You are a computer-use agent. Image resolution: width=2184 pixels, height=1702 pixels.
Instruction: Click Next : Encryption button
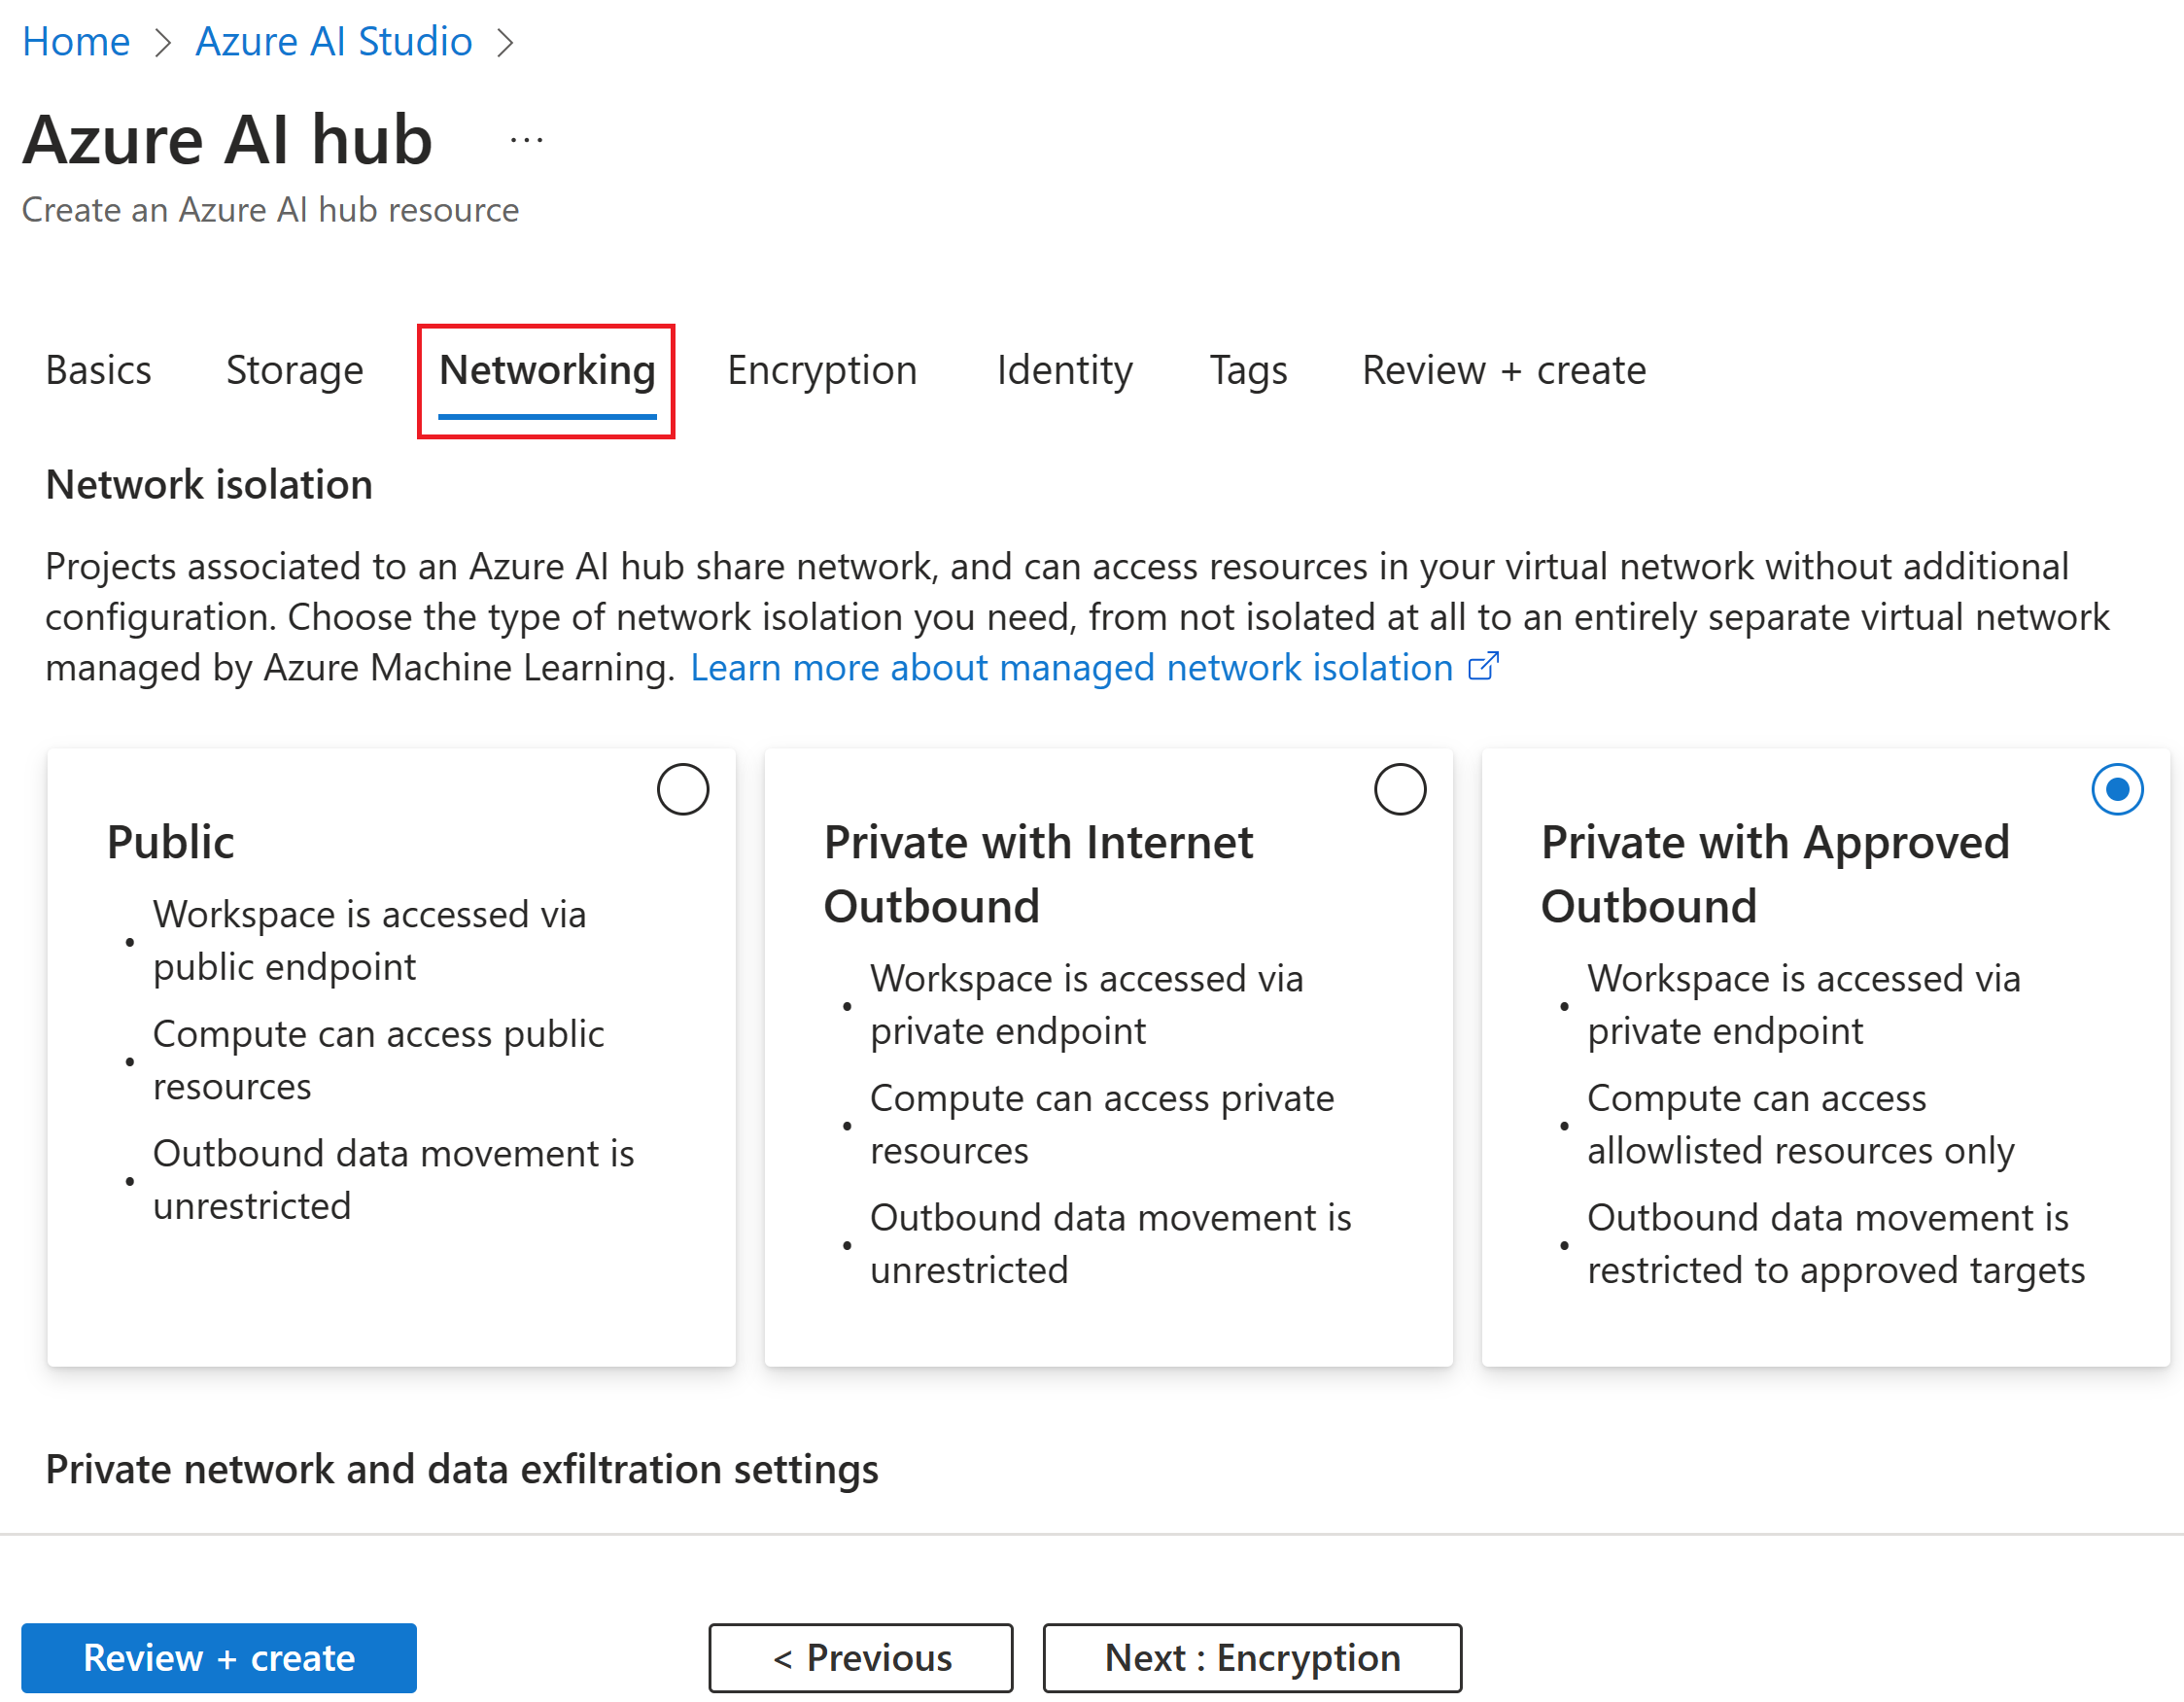(x=1251, y=1657)
